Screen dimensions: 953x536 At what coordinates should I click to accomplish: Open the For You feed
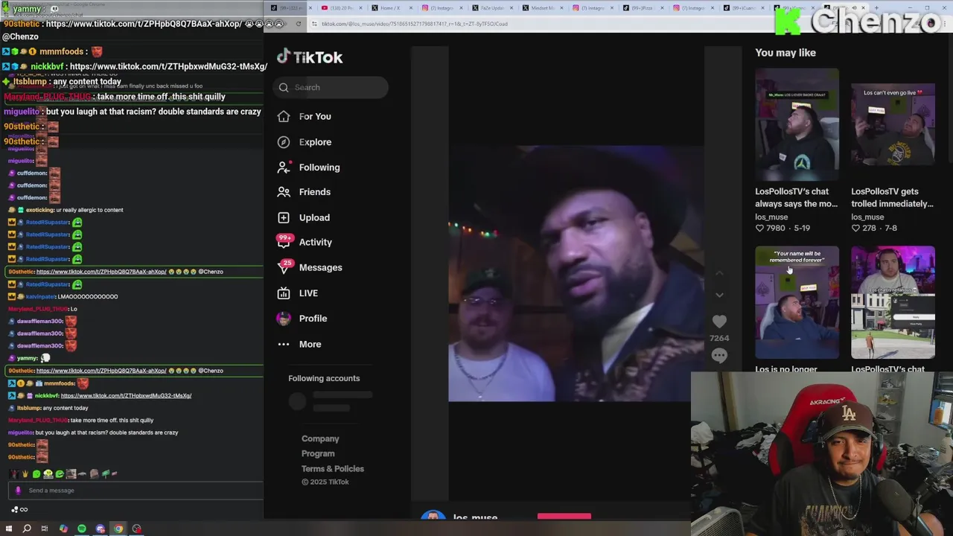click(305, 116)
